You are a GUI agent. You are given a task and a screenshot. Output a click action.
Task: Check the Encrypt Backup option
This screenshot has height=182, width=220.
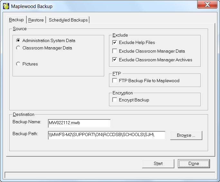tap(115, 100)
